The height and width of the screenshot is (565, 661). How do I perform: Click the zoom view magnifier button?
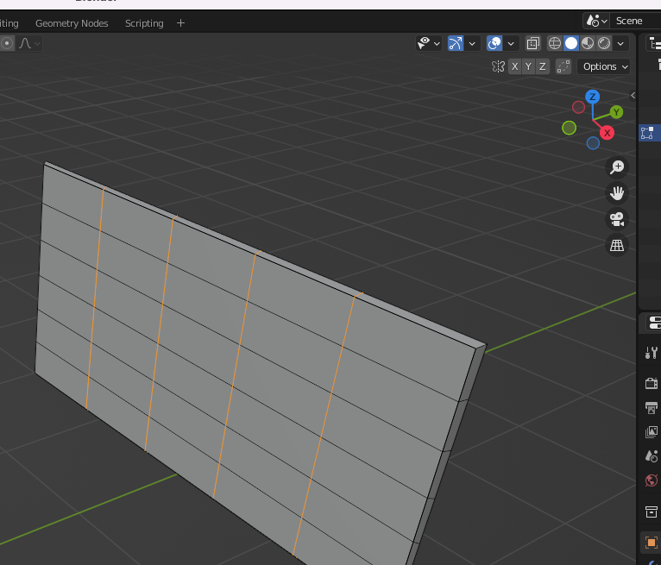tap(617, 167)
